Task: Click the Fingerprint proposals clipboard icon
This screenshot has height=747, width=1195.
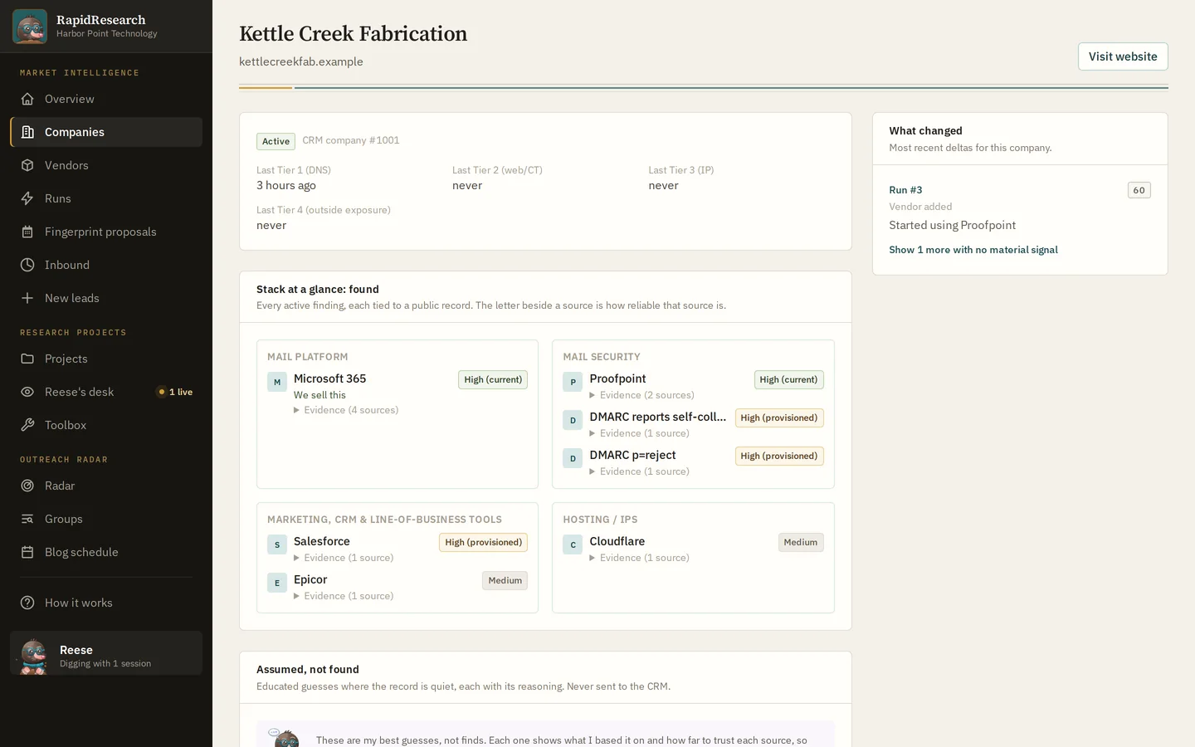Action: [x=27, y=232]
